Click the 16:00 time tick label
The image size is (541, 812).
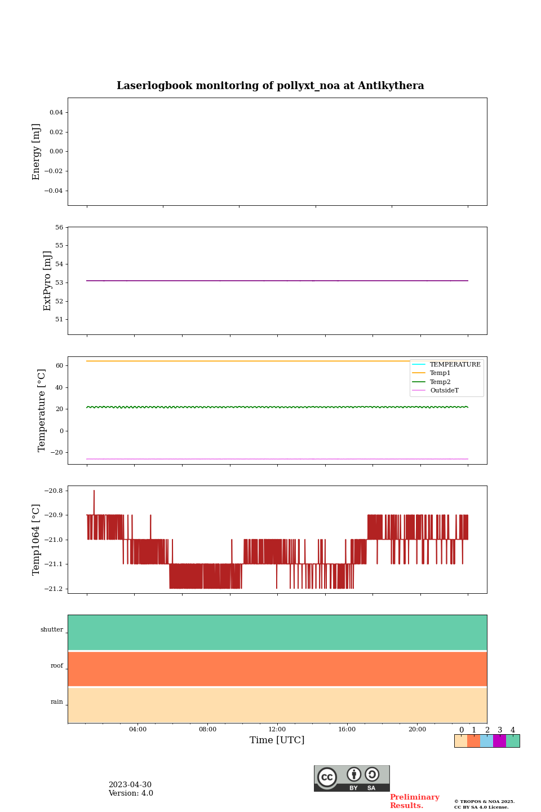point(347,730)
